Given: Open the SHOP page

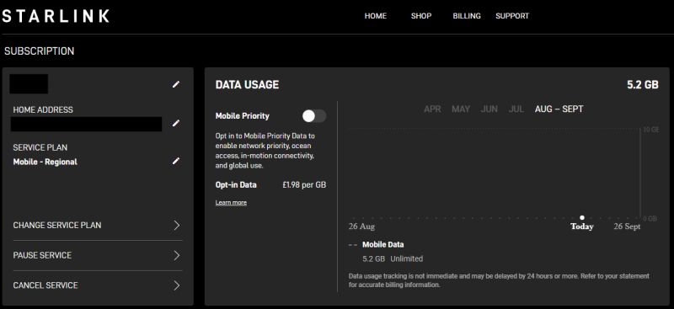Looking at the screenshot, I should coord(420,16).
